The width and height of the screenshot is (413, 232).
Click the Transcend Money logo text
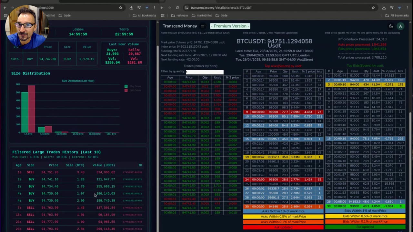[180, 26]
